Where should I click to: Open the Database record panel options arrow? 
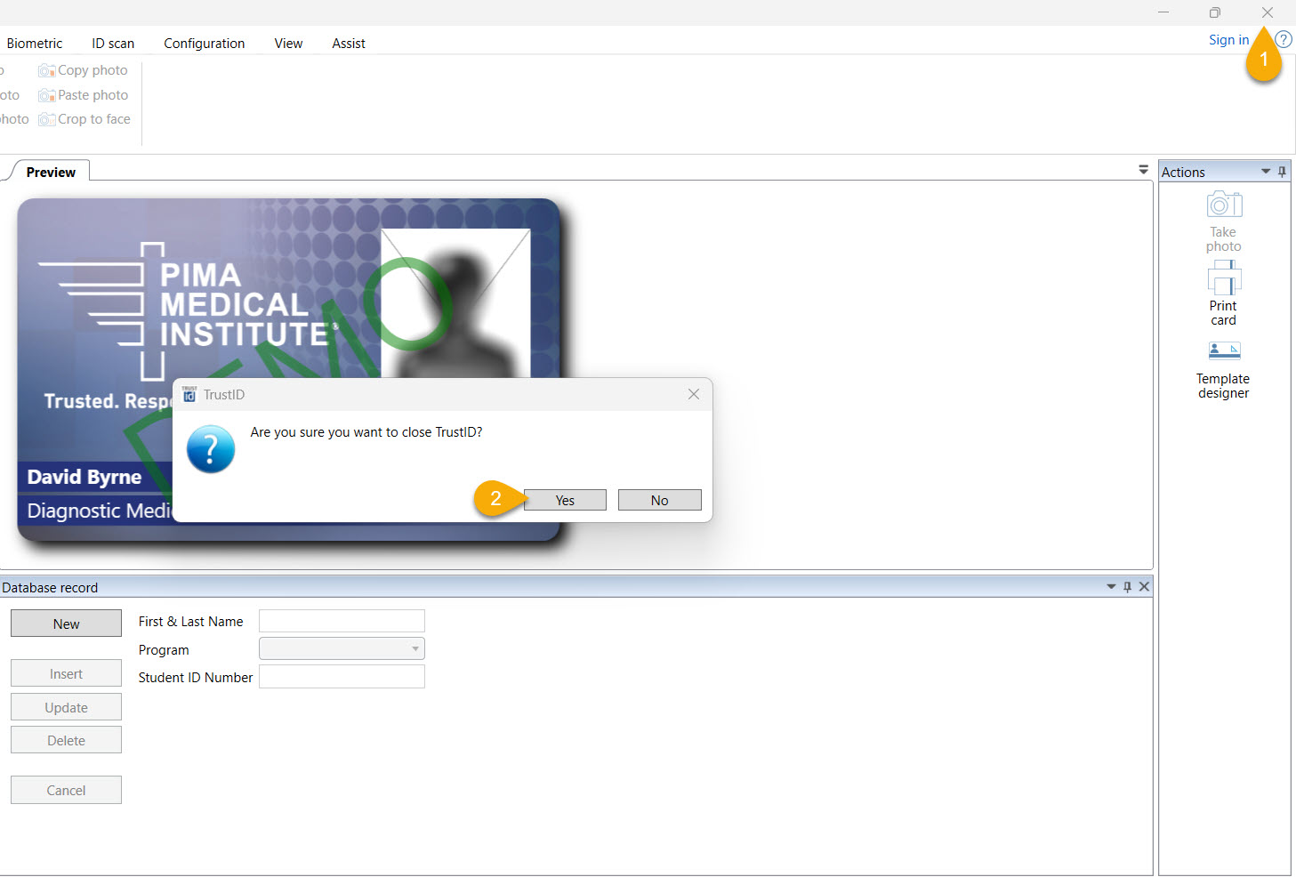pyautogui.click(x=1111, y=587)
